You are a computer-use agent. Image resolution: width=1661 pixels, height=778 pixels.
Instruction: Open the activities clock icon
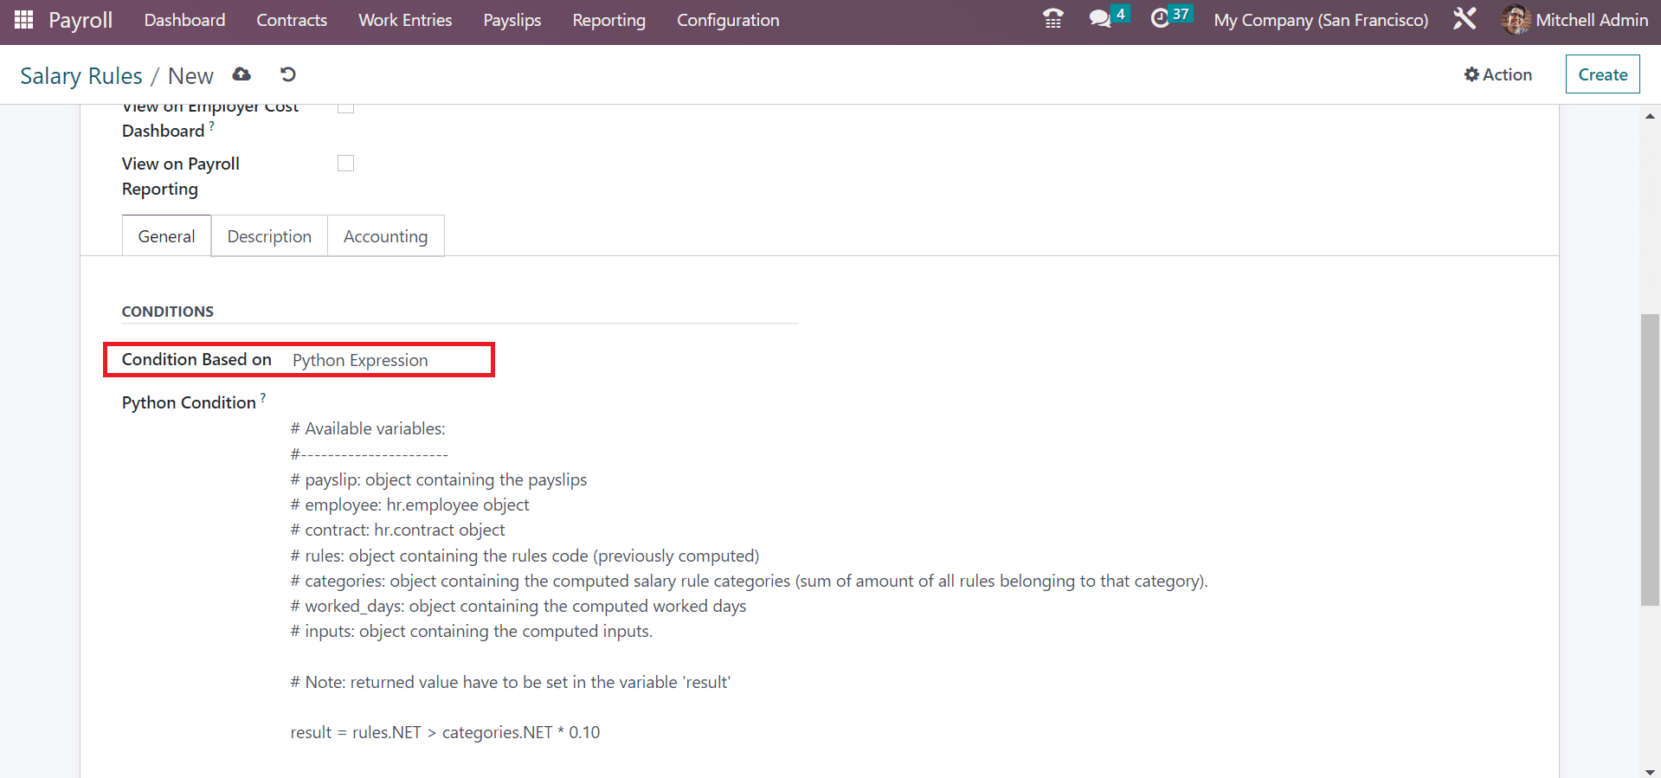[1160, 19]
